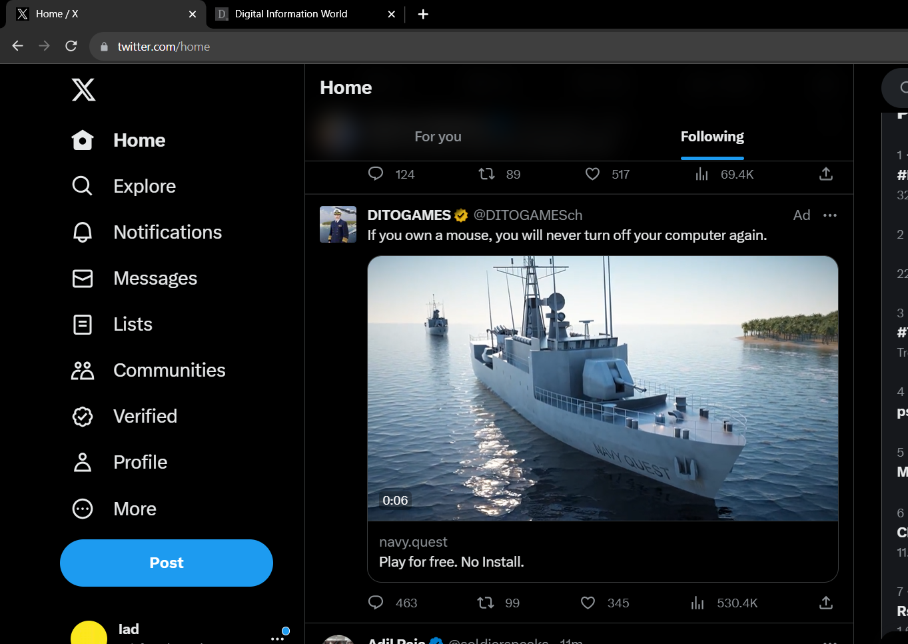Click the Profile person icon
This screenshot has width=908, height=644.
(x=83, y=463)
